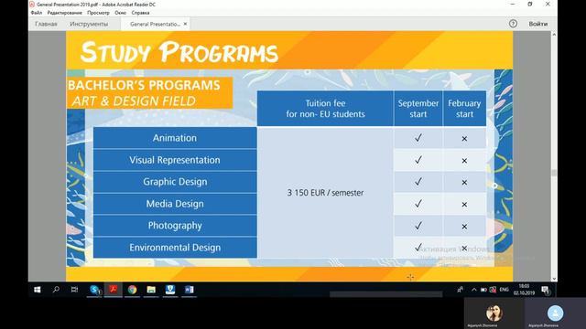The height and width of the screenshot is (329, 586).
Task: Open the blue shield app on taskbar
Action: tap(170, 290)
